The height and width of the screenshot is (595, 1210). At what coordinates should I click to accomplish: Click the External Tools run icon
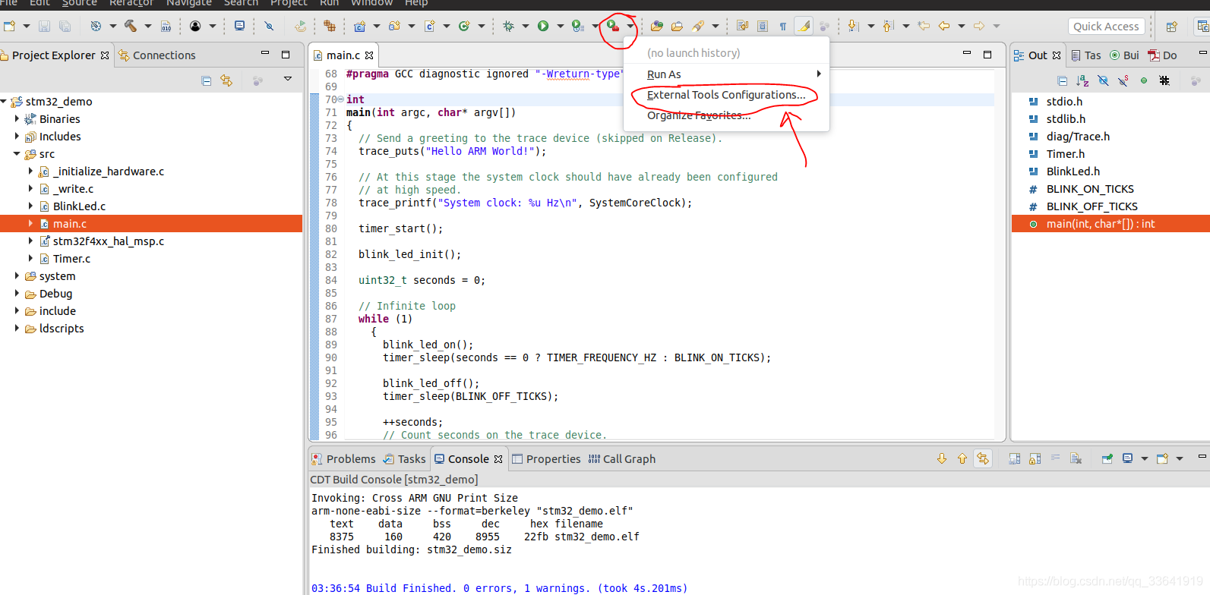pyautogui.click(x=613, y=26)
